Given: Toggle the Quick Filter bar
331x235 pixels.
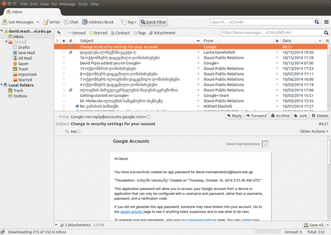Looking at the screenshot, I should (x=153, y=22).
